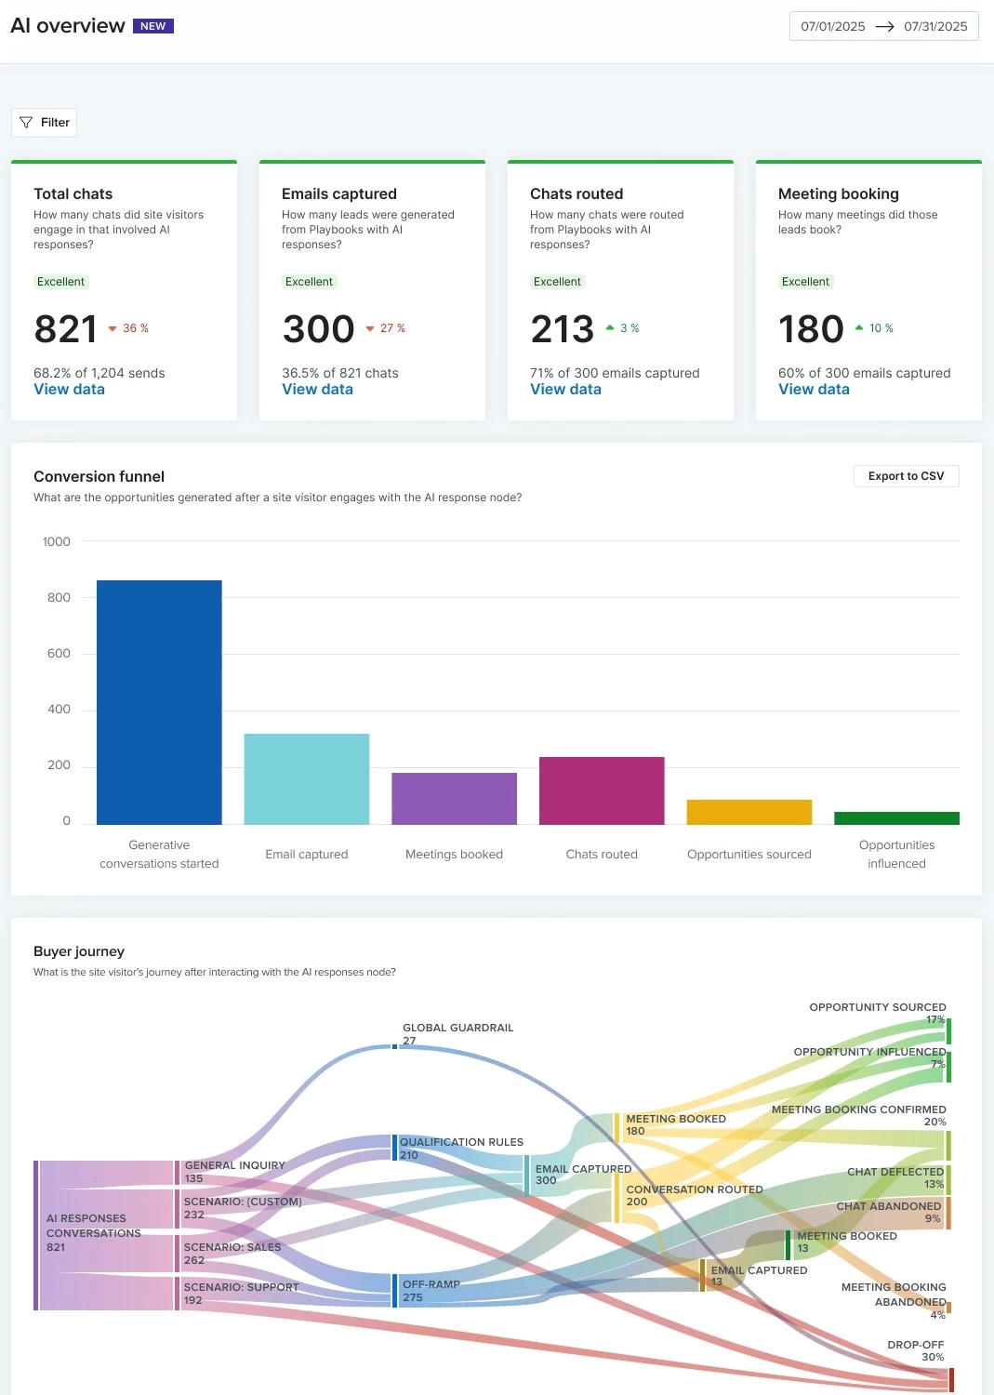Click the date range arrow icon
This screenshot has height=1395, width=994.
(885, 27)
